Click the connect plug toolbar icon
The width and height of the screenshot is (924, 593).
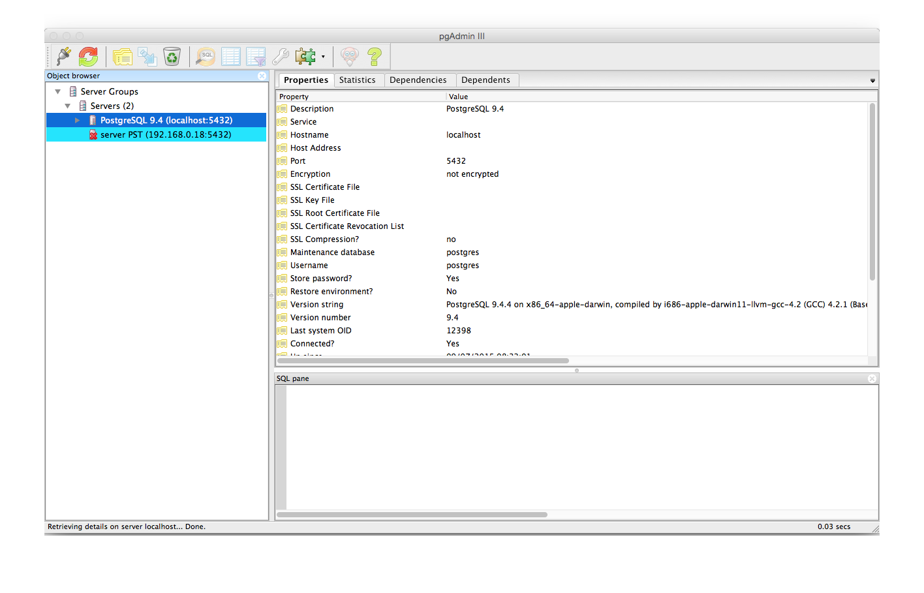point(64,57)
